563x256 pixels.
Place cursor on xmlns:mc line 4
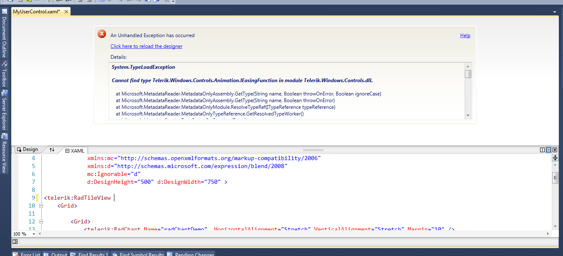tap(204, 158)
